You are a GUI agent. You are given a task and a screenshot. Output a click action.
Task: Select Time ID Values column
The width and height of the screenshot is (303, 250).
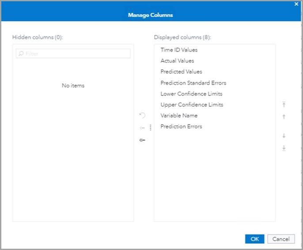(179, 50)
